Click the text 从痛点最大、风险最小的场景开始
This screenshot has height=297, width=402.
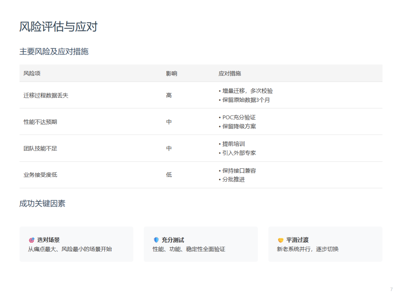tap(70, 249)
